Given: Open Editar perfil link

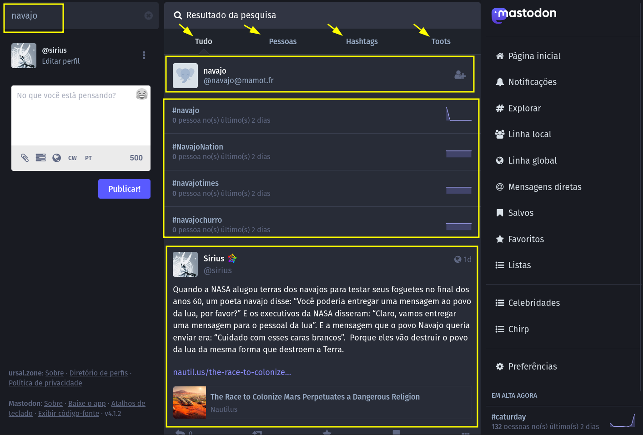Looking at the screenshot, I should point(61,61).
